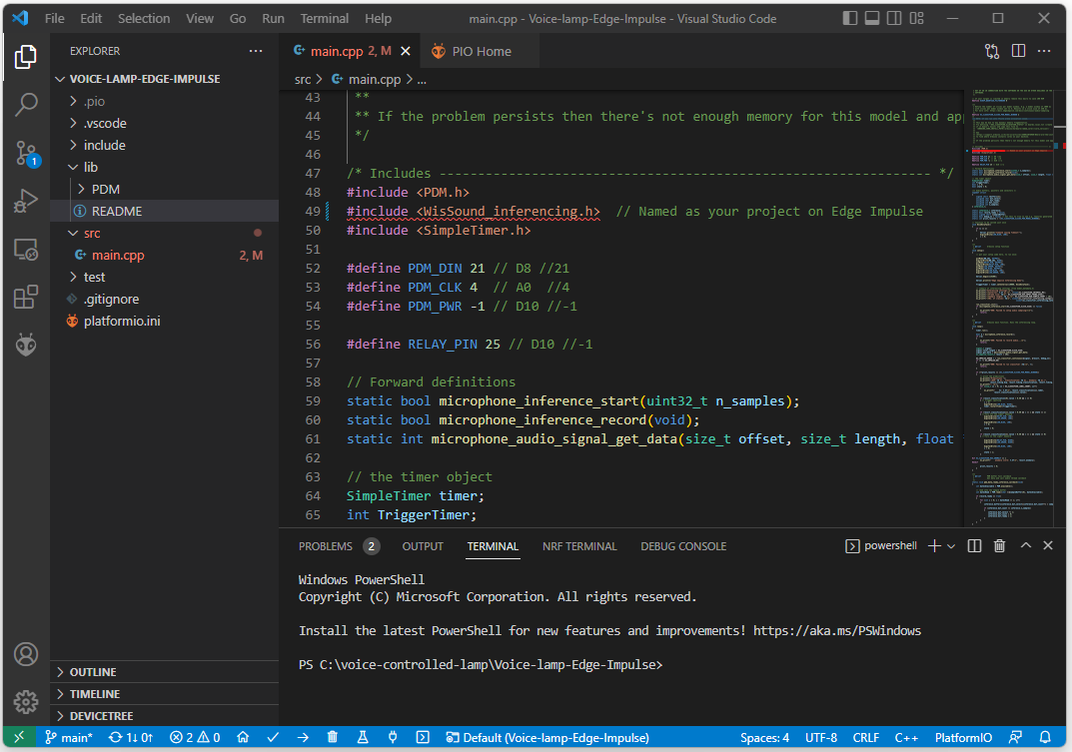Open the Terminal menu in menu bar
1072x752 pixels.
click(x=325, y=19)
